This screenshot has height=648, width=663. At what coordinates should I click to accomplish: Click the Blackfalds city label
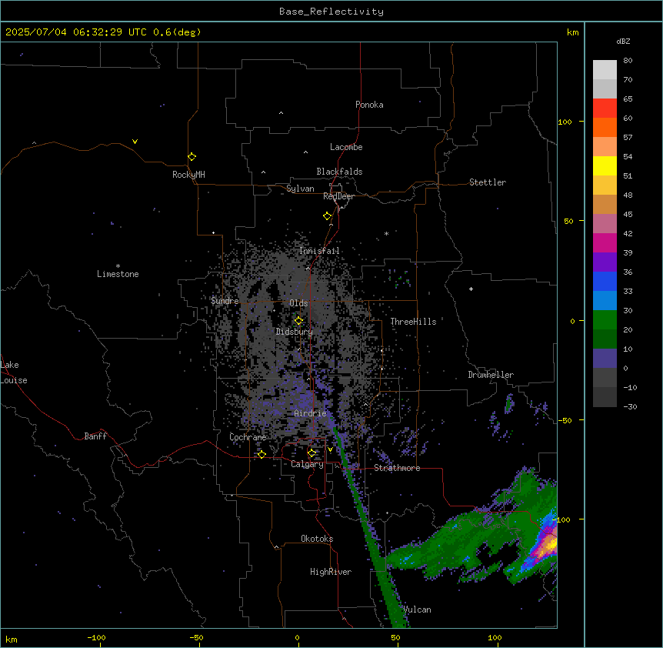pos(339,172)
